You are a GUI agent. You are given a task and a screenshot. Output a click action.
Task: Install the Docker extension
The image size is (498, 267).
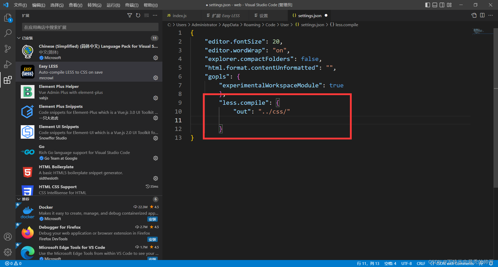click(x=153, y=219)
